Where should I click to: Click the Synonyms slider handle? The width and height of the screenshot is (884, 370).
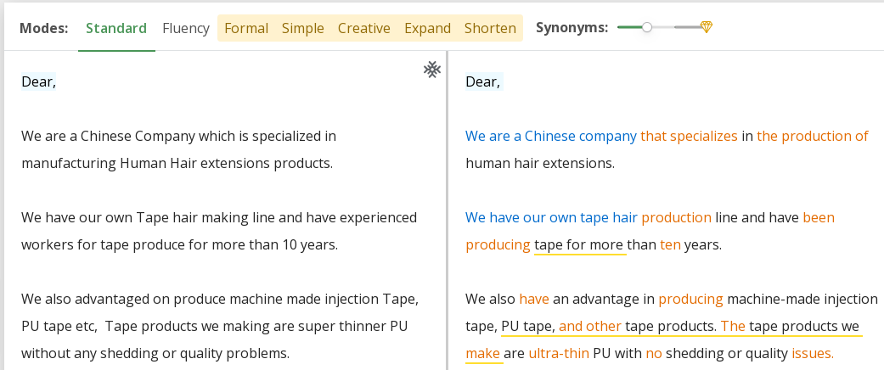(x=647, y=27)
